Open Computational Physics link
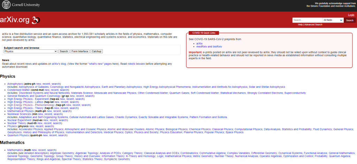This screenshot has height=164, width=357. click(249, 129)
